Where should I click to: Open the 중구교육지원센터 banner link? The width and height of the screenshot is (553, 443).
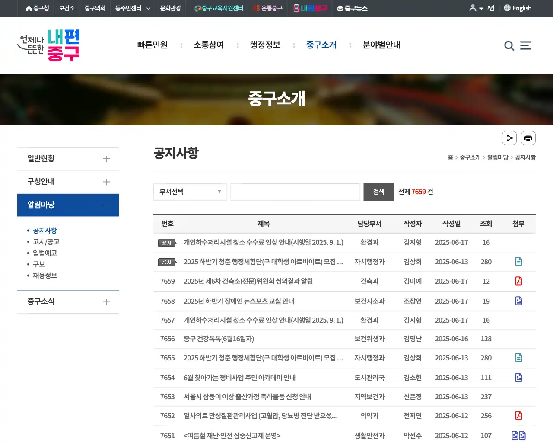219,8
